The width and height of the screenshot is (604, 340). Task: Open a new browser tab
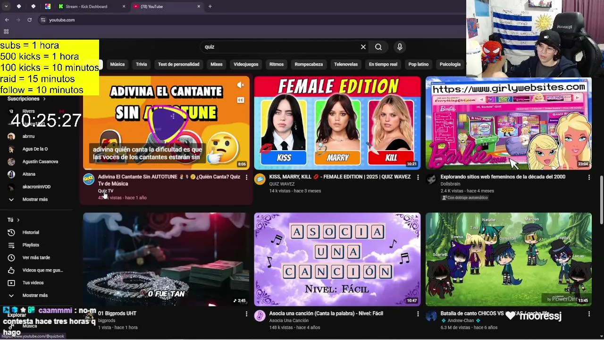click(210, 7)
